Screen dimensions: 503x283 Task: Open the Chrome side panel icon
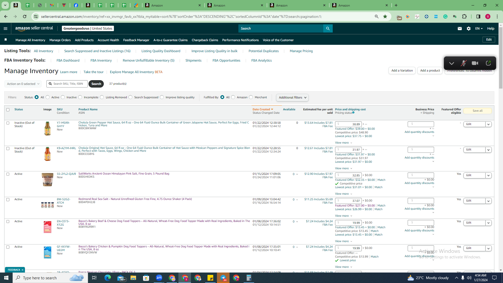(x=478, y=17)
